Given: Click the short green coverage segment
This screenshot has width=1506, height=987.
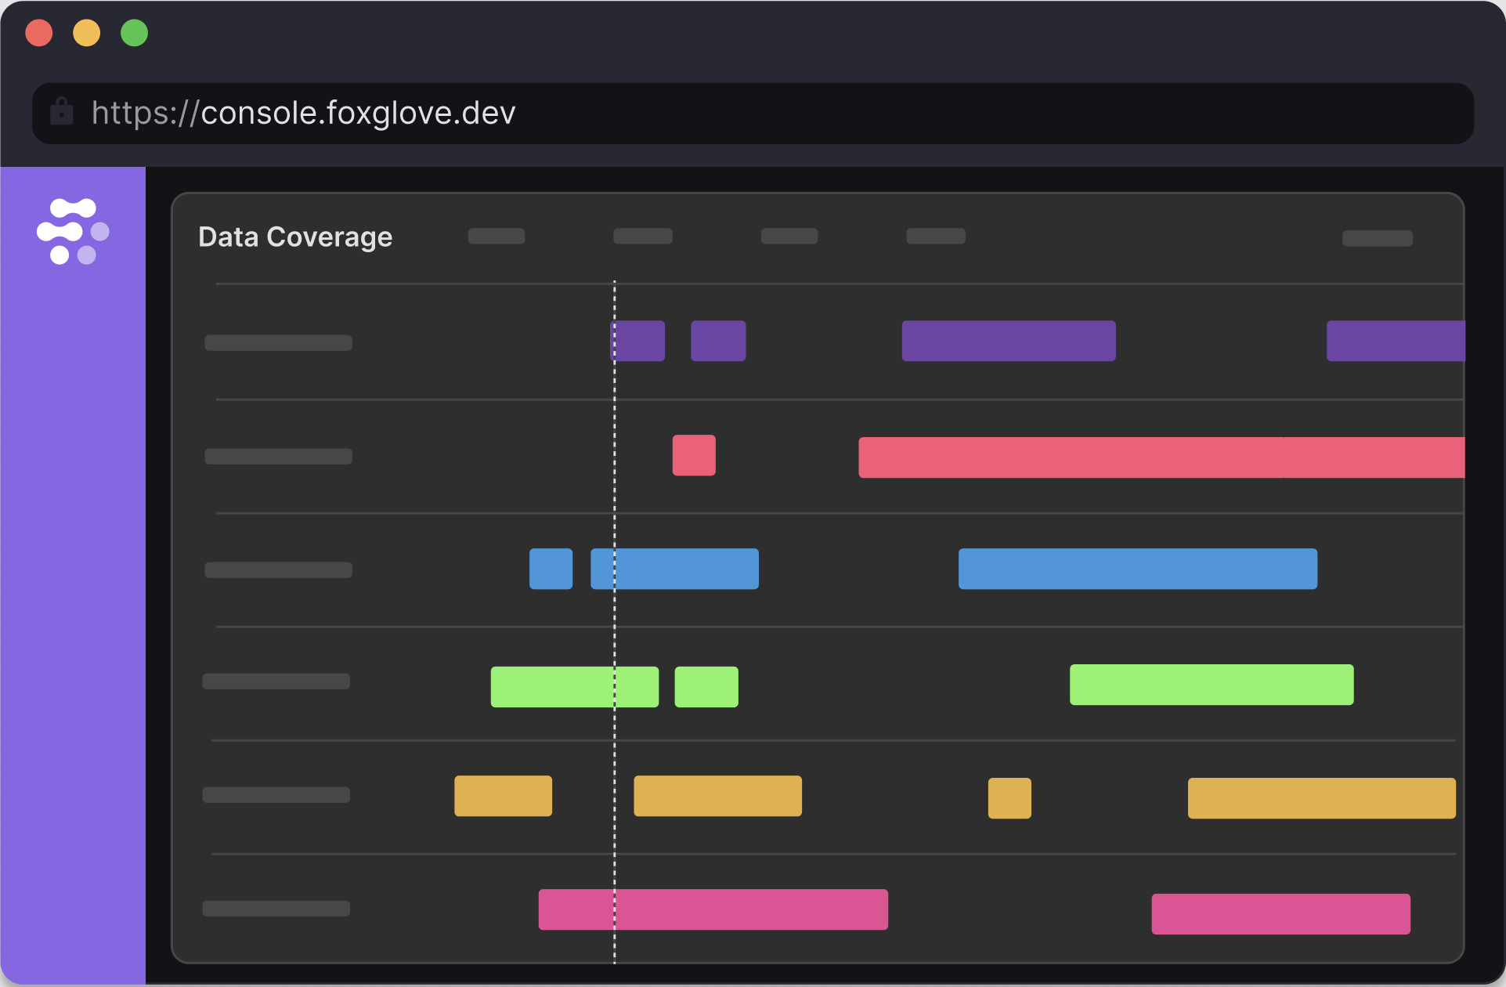Looking at the screenshot, I should coord(706,686).
